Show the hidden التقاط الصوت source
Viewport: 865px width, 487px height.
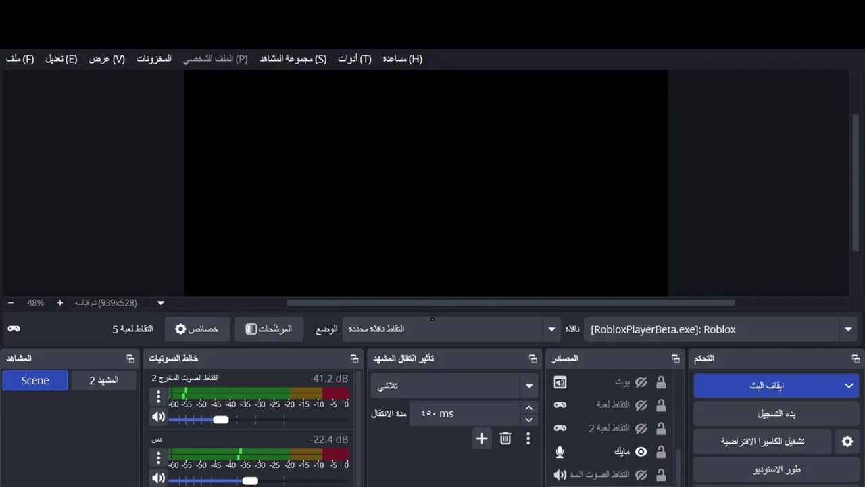(x=641, y=475)
